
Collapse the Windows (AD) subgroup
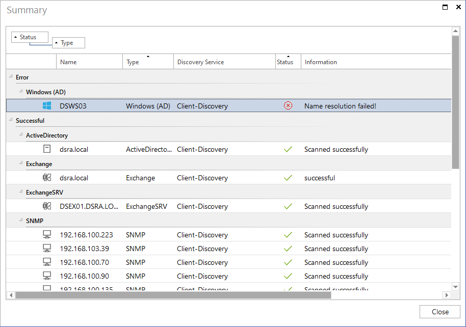tap(21, 92)
